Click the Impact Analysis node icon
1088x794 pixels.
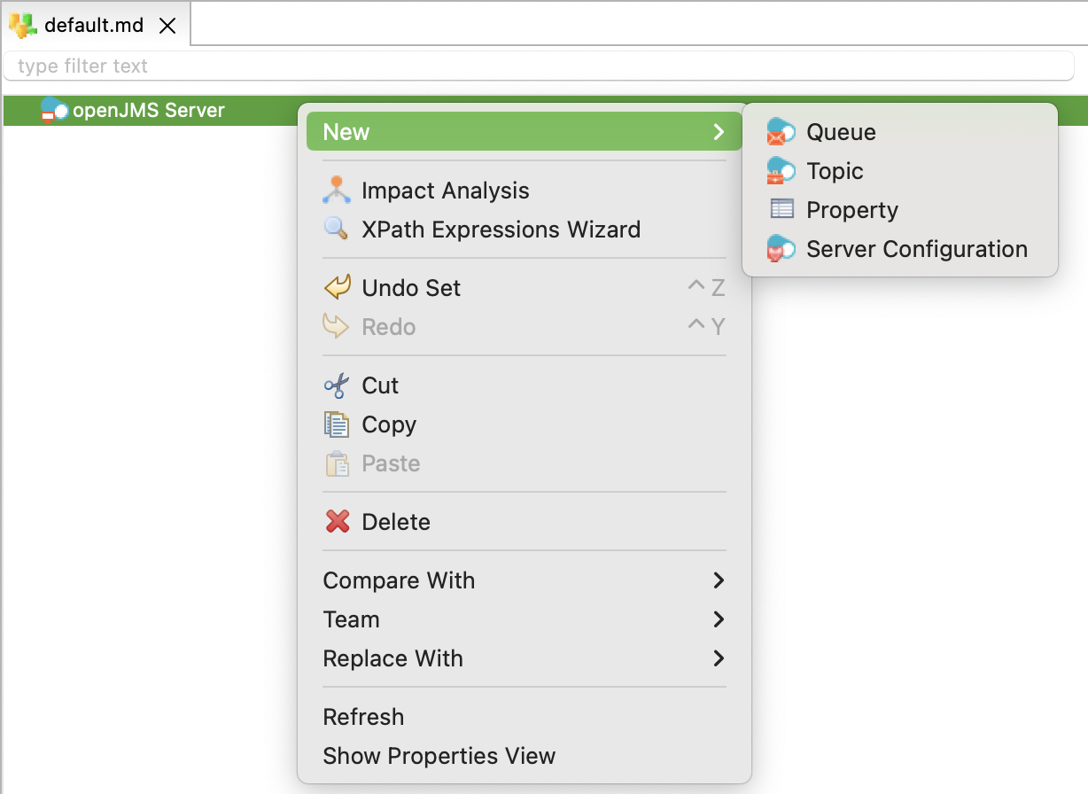click(338, 189)
